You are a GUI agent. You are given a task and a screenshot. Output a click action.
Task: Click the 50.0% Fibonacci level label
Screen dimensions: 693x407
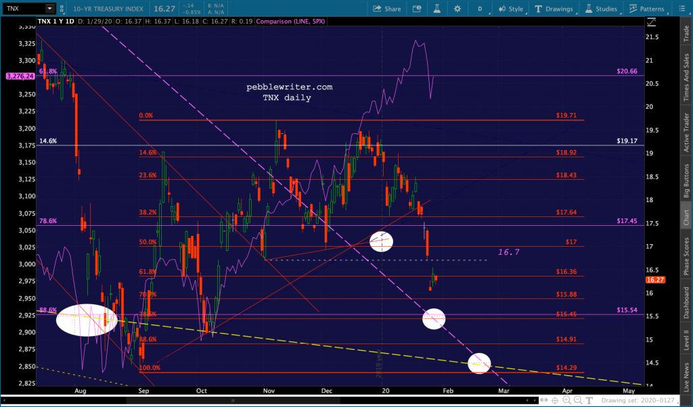click(x=148, y=242)
